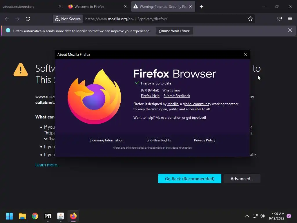The image size is (297, 223).
Task: Select the Warning: Potential Security Risk tab
Action: [163, 7]
